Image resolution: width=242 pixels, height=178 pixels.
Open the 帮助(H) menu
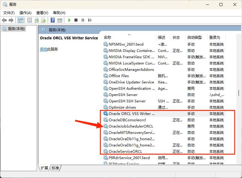[x=59, y=13]
